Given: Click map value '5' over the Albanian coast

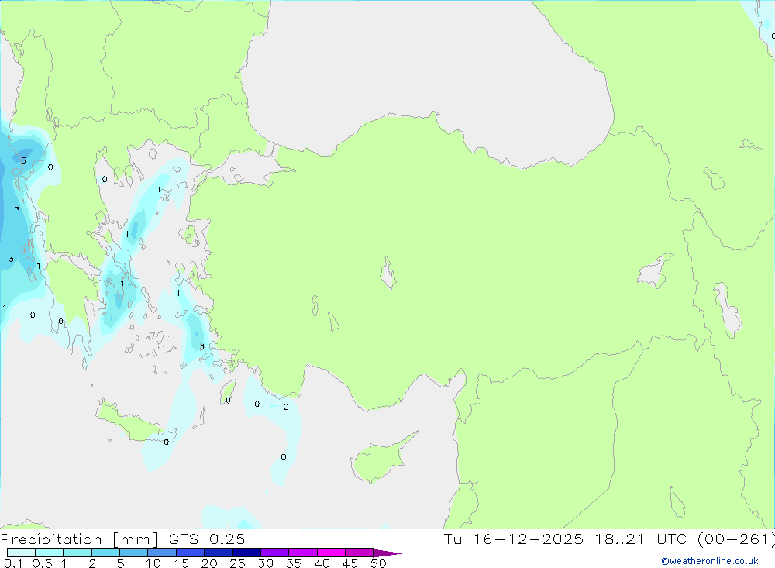Looking at the screenshot, I should click(x=23, y=160).
